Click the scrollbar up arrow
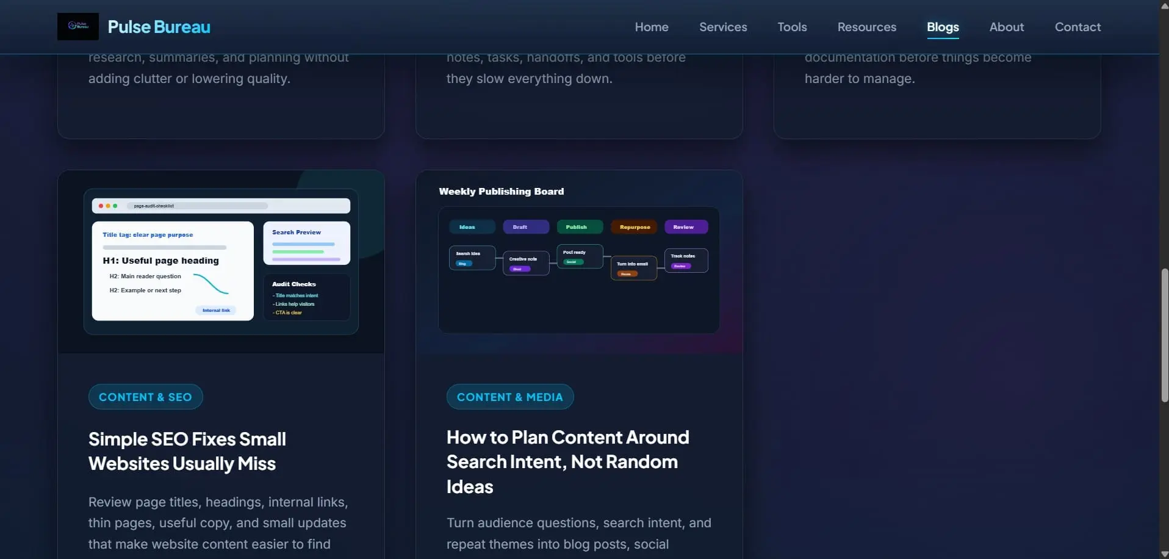Image resolution: width=1169 pixels, height=559 pixels. [x=1164, y=5]
